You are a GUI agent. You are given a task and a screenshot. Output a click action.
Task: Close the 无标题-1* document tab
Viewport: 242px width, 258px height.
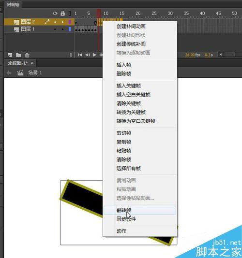click(32, 63)
